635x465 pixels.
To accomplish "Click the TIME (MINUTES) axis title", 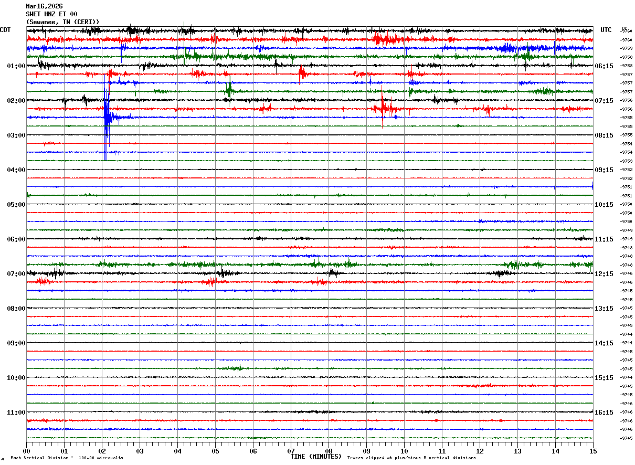I will [x=316, y=457].
